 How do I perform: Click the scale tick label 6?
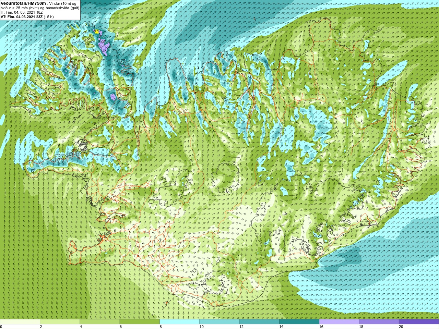121,327
